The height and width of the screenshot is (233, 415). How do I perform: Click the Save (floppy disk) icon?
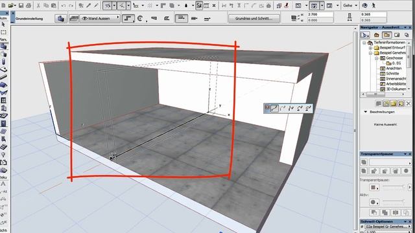(x=21, y=5)
